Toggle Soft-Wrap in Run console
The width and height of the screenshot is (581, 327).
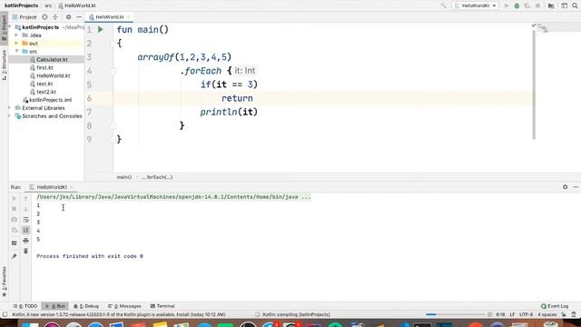(x=25, y=220)
